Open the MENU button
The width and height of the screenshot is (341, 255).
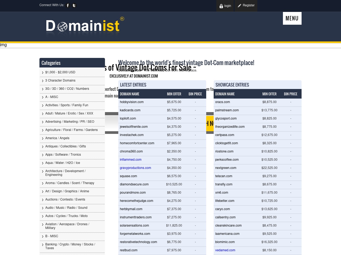(292, 18)
